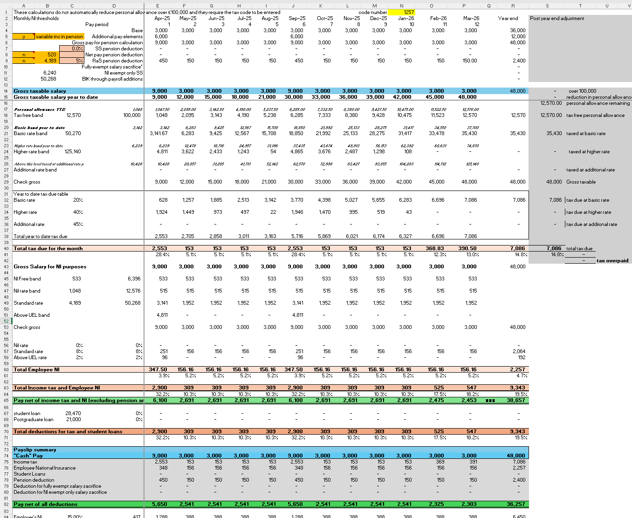Click the 'y' input cell beside variable inc in pension
This screenshot has width=632, height=518.
(x=23, y=36)
